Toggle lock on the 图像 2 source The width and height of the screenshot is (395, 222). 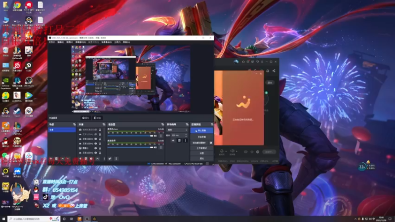tap(100, 148)
